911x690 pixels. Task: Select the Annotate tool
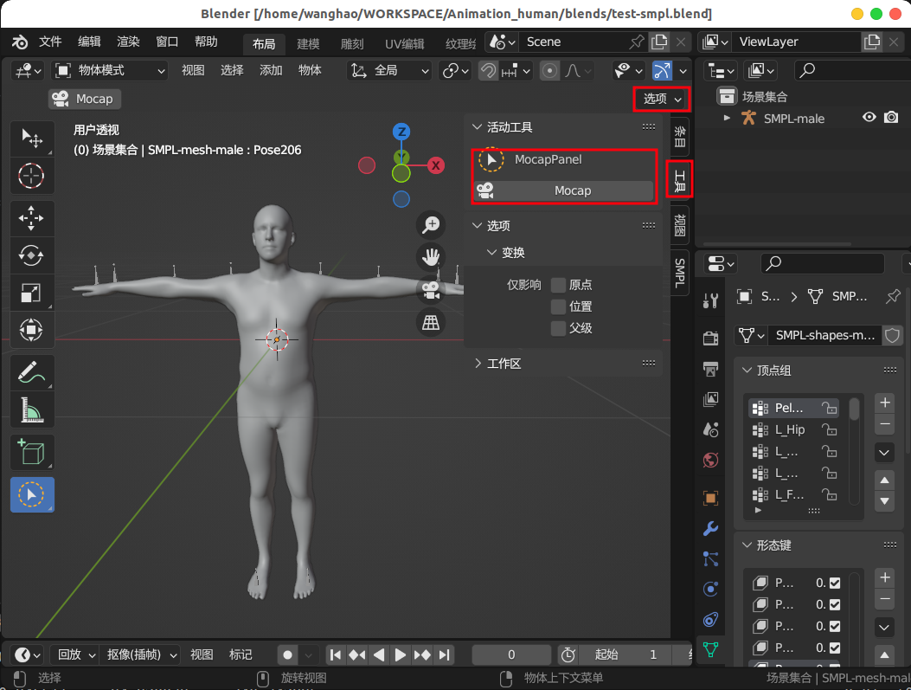[x=32, y=373]
